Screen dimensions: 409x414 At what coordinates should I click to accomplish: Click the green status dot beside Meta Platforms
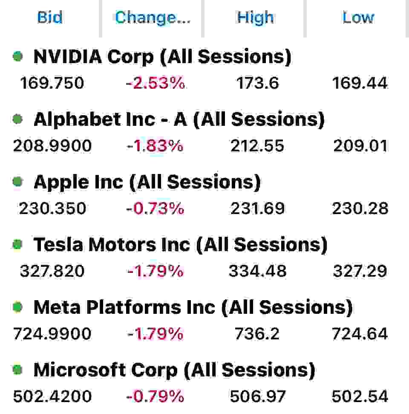point(17,307)
